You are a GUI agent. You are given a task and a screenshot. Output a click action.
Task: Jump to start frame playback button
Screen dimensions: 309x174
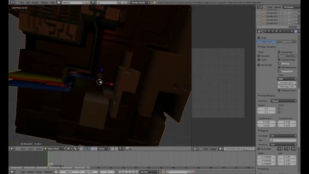(120, 172)
